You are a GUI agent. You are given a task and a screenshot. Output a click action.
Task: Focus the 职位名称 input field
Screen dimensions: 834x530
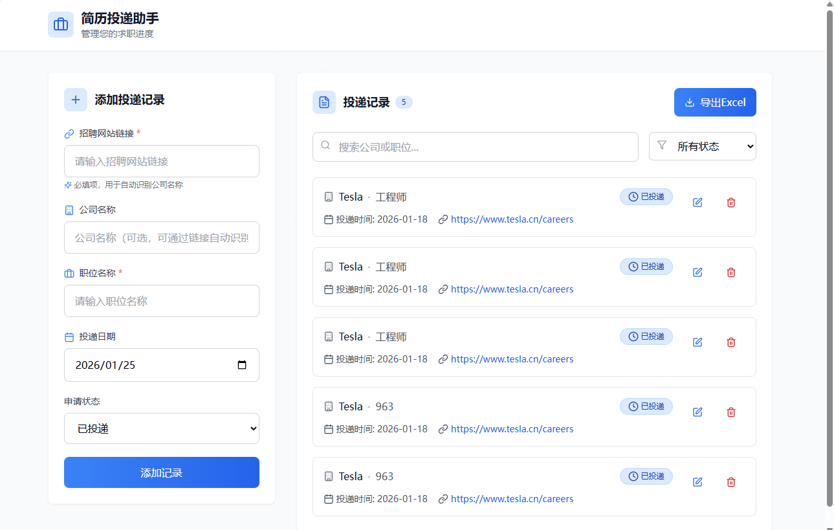[x=162, y=301]
